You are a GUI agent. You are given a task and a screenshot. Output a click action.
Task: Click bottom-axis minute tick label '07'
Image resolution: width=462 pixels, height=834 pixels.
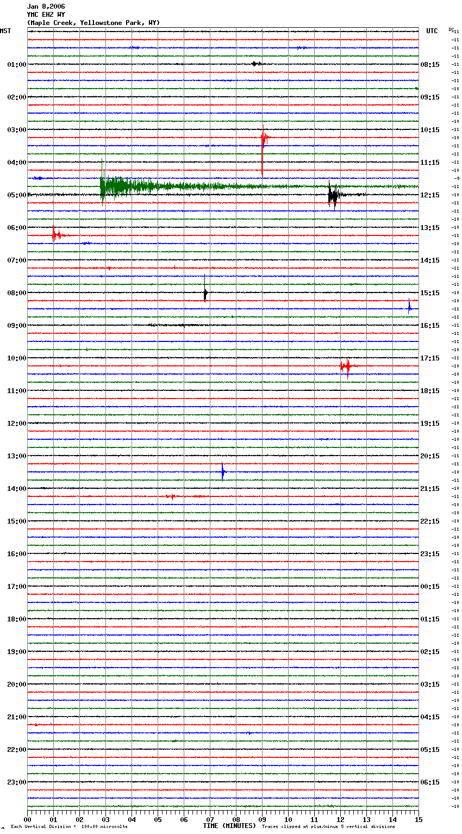pyautogui.click(x=210, y=819)
